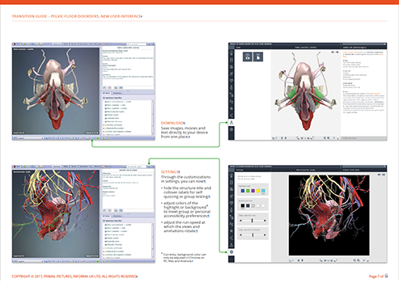This screenshot has height=291, width=399.
Task: Click right arrow of upper speed slider
Action: point(265,221)
